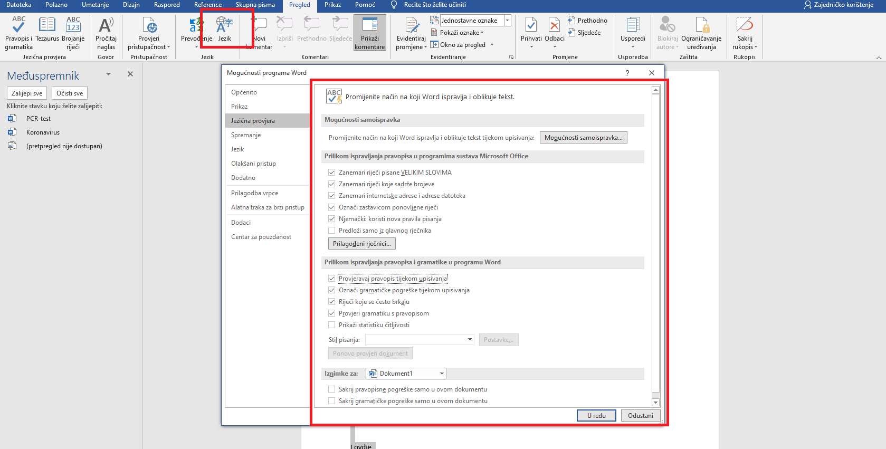Open Iznimke za Dokument1 dropdown

pos(406,374)
